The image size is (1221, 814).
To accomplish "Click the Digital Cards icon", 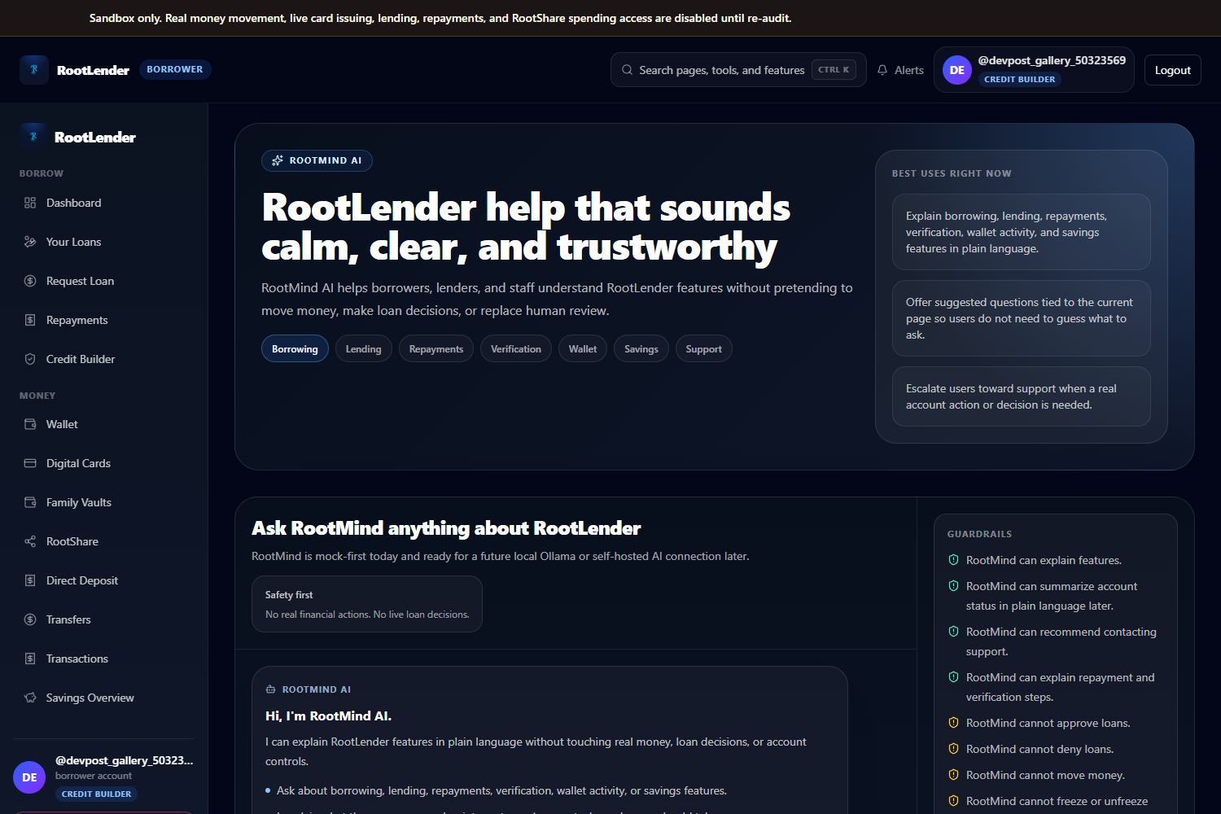I will pyautogui.click(x=30, y=463).
